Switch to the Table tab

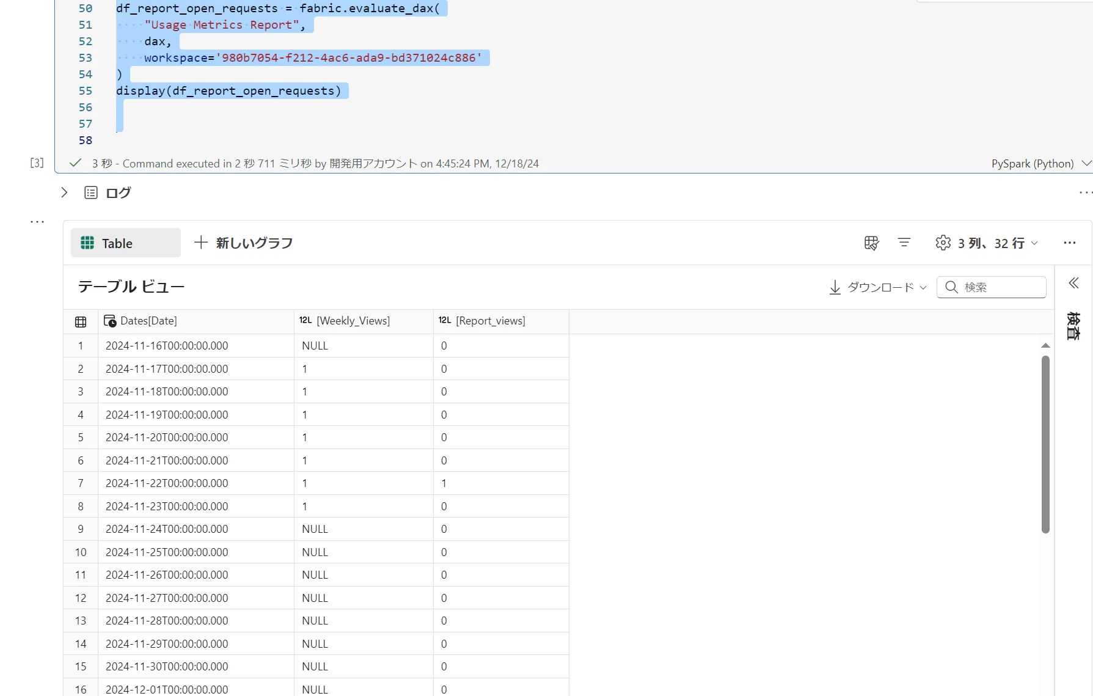[x=126, y=243]
